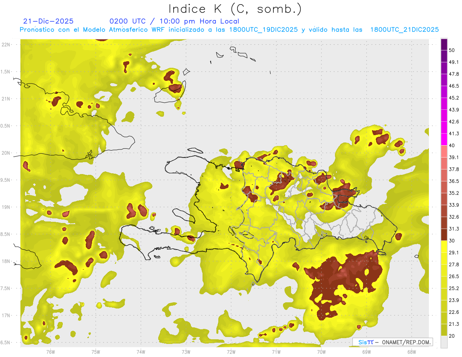Click the date '21-Dic-2025'

pyautogui.click(x=48, y=21)
